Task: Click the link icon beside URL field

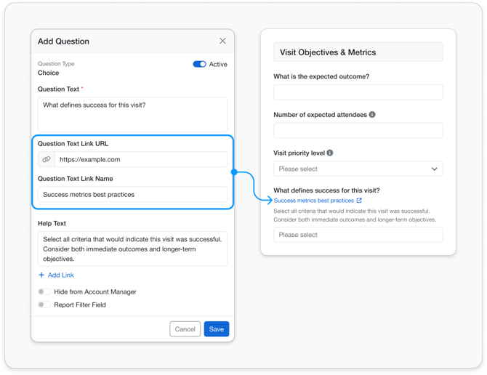Action: pyautogui.click(x=47, y=159)
